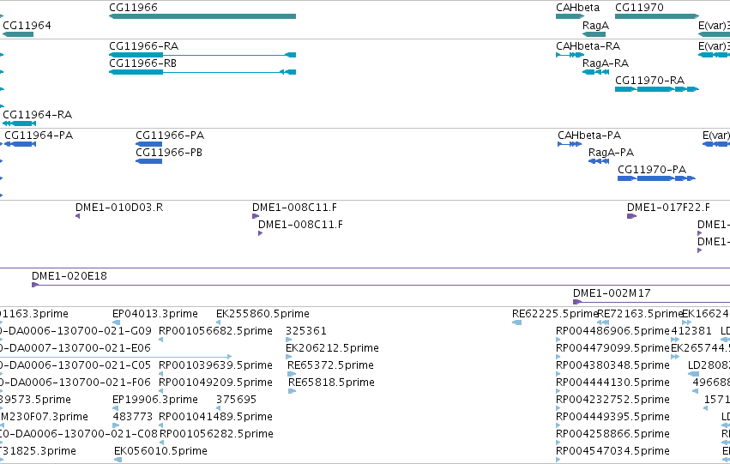Select the CG11970-RA transcript
This screenshot has height=464, width=730.
(x=657, y=89)
